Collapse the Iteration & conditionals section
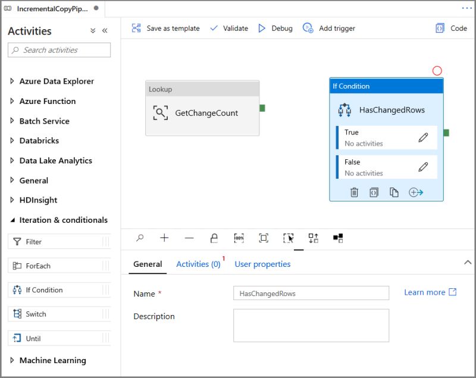476x378 pixels. [x=14, y=220]
